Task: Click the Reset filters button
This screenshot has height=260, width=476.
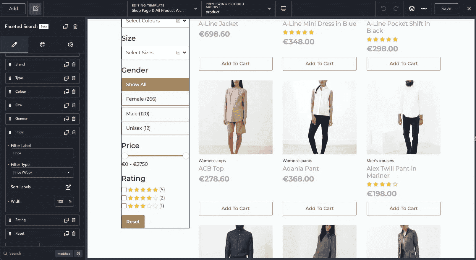Action: [133, 222]
